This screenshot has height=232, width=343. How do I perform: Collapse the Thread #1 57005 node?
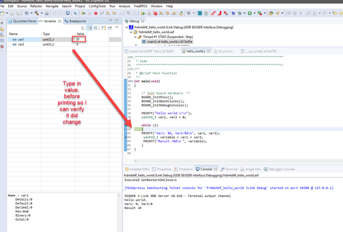click(135, 37)
